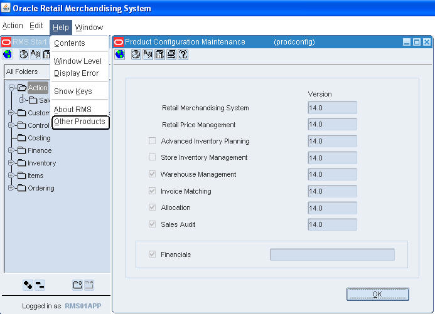Image resolution: width=435 pixels, height=314 pixels.
Task: Click the open Action folder icon
Action: tap(22, 88)
